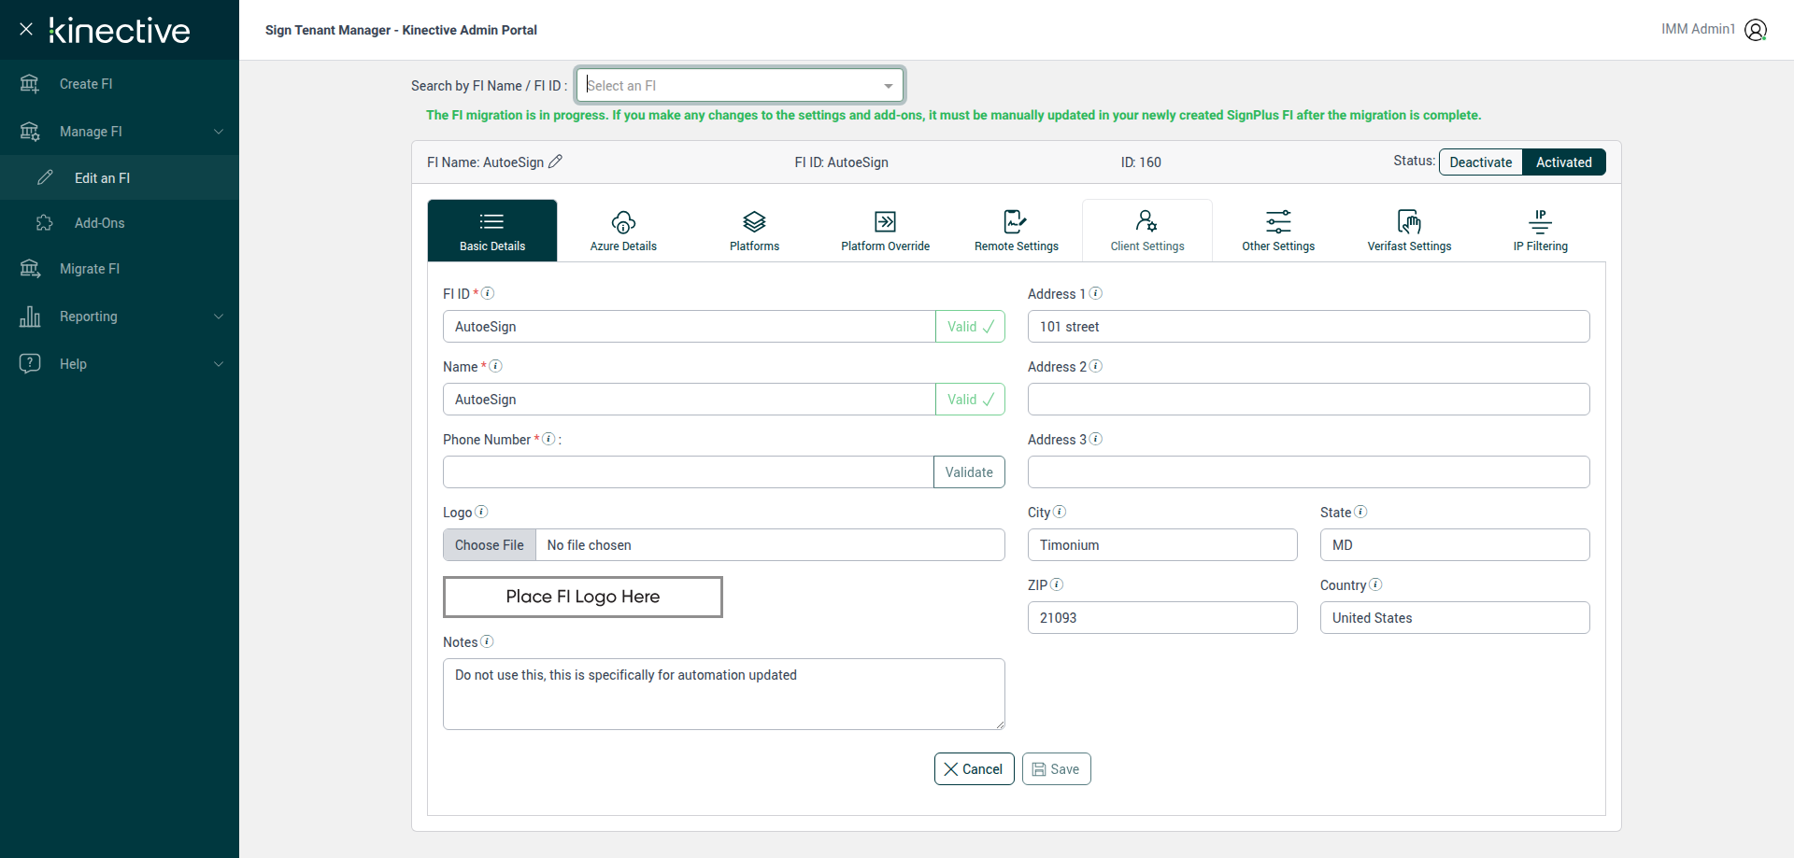
Task: Click the Kinective logo
Action: tap(120, 31)
